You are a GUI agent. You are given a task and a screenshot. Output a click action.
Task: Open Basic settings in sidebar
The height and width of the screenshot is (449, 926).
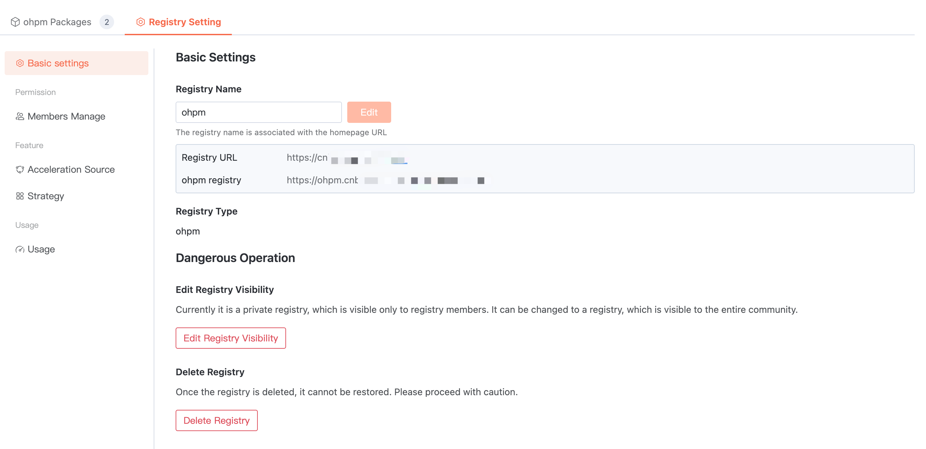[x=58, y=63]
